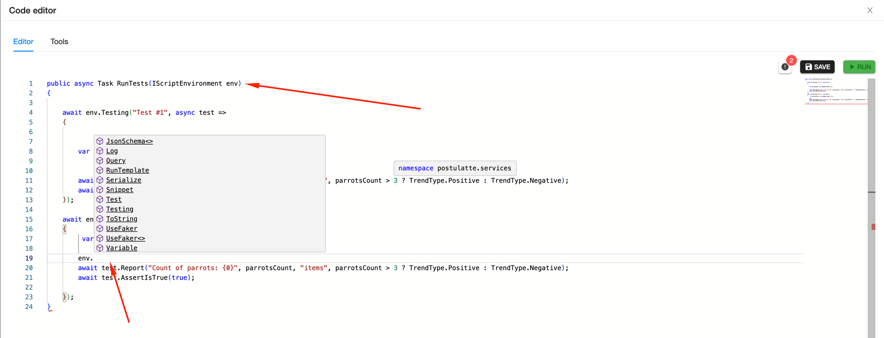The width and height of the screenshot is (884, 338).
Task: Switch to the Tools tab
Action: (x=59, y=42)
